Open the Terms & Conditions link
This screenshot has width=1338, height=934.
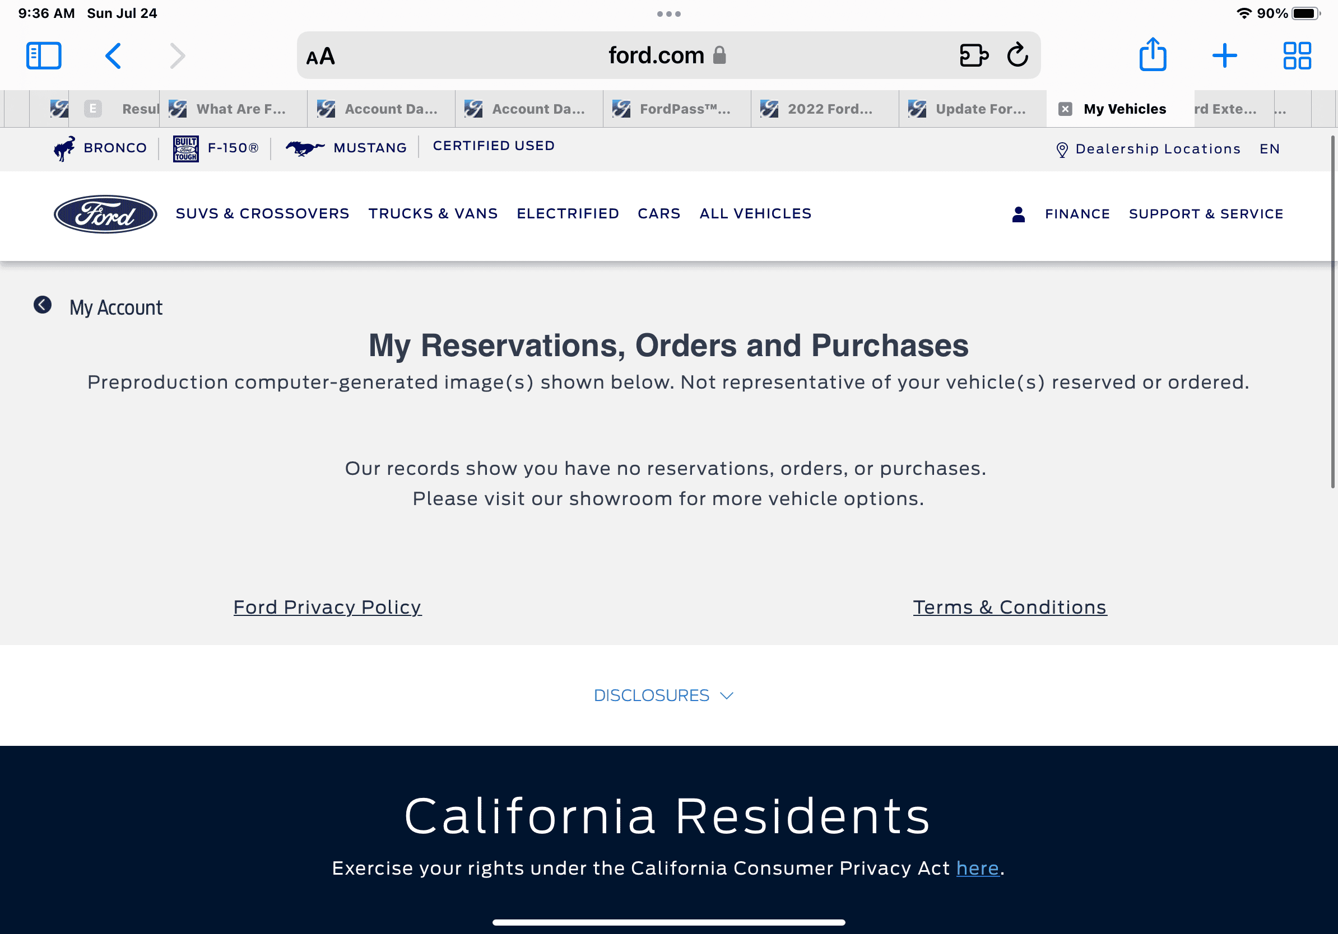click(1009, 607)
